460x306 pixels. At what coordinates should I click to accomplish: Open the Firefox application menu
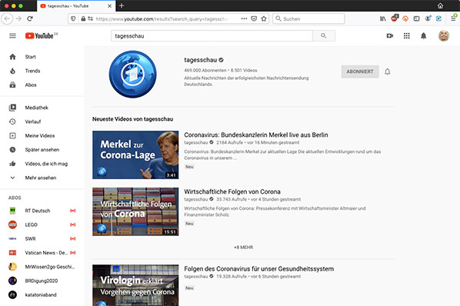[x=453, y=18]
